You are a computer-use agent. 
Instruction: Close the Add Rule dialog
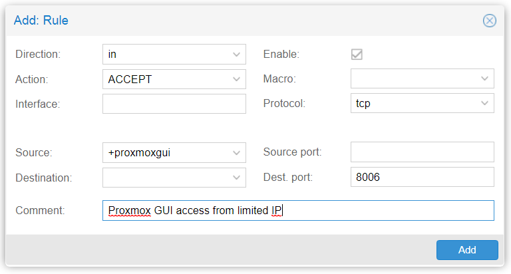(x=490, y=21)
